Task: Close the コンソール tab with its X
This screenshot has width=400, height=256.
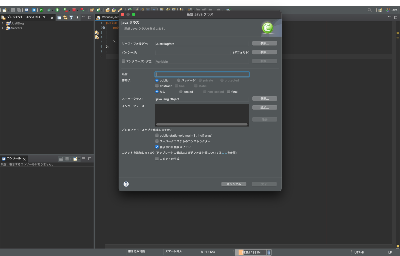Action: pos(24,159)
